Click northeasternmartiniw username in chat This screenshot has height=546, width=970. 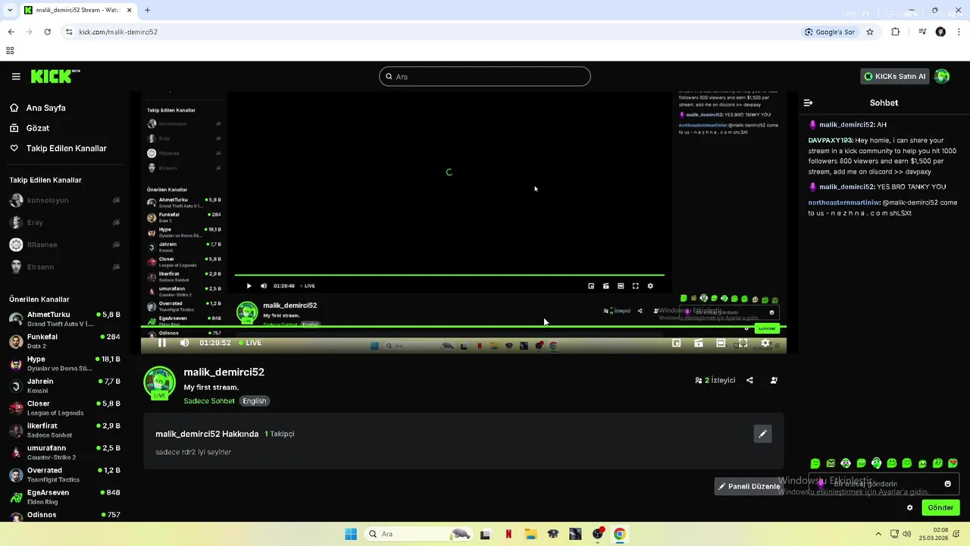[x=843, y=202]
